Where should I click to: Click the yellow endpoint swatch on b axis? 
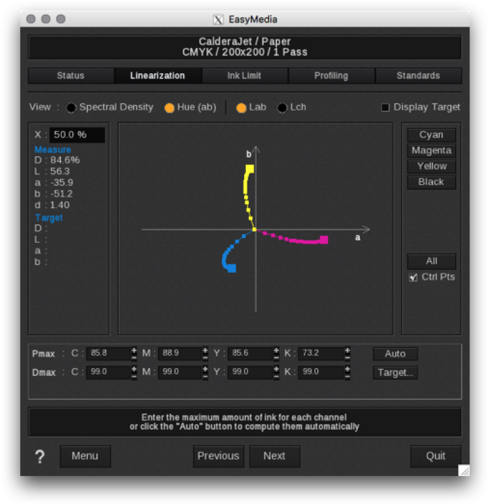coord(249,168)
